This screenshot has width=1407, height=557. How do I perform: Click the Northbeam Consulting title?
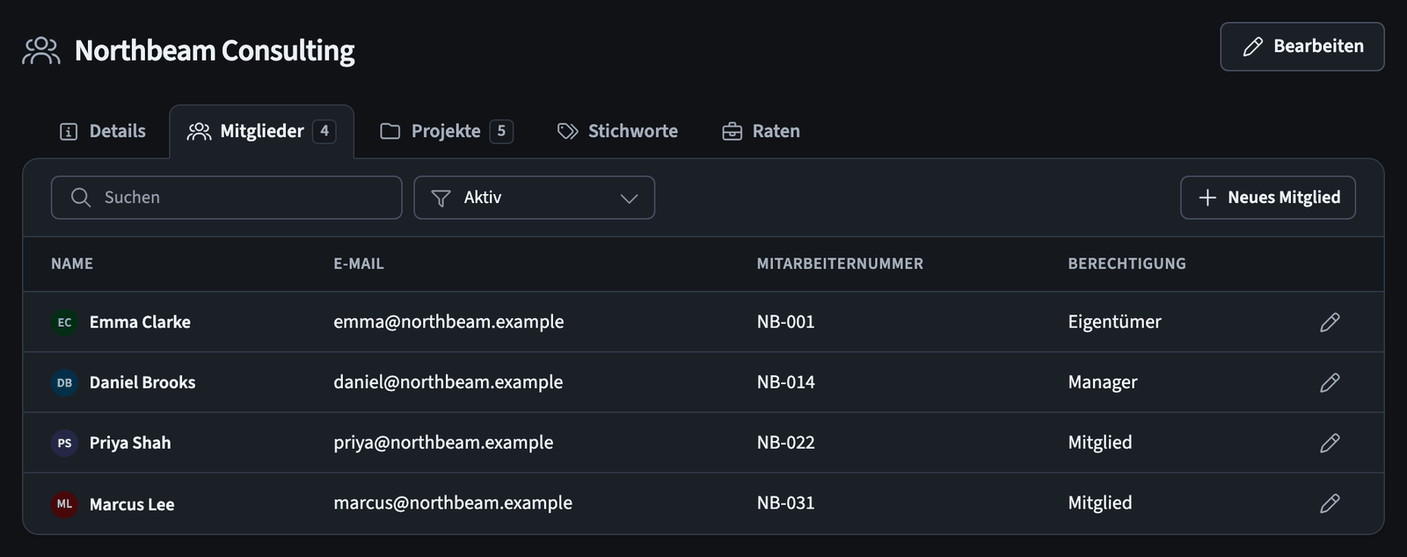[x=215, y=51]
